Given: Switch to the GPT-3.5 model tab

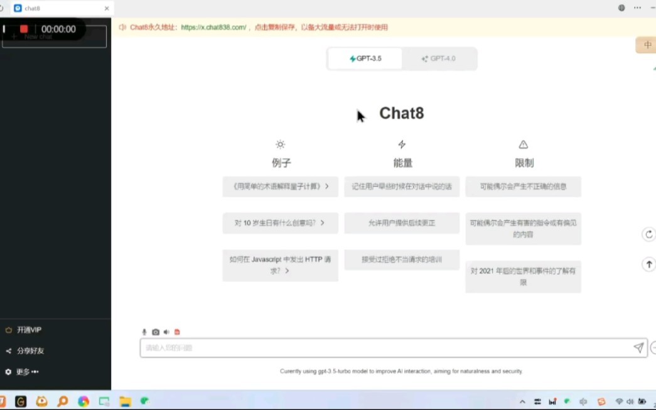Looking at the screenshot, I should click(365, 58).
